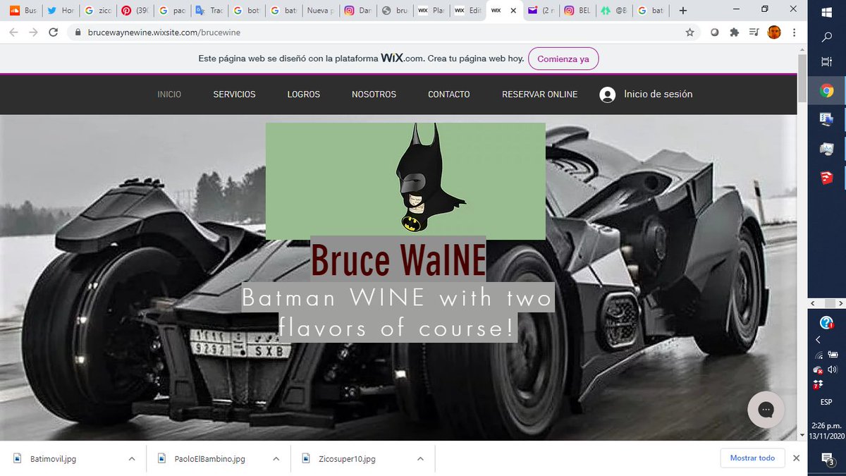Click the Bruce WaINE title
The image size is (846, 476).
[x=398, y=260]
